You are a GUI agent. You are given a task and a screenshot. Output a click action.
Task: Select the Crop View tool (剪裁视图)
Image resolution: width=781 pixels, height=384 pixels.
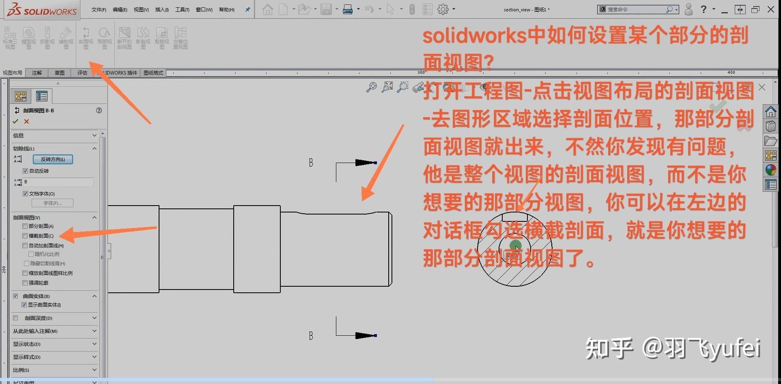161,38
